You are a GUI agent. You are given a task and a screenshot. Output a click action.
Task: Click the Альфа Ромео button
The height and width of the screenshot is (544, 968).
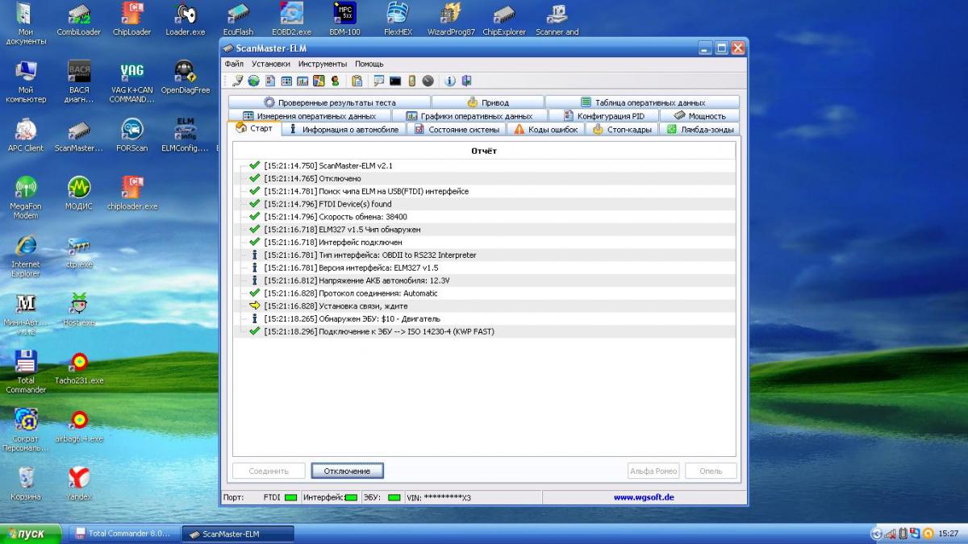653,471
